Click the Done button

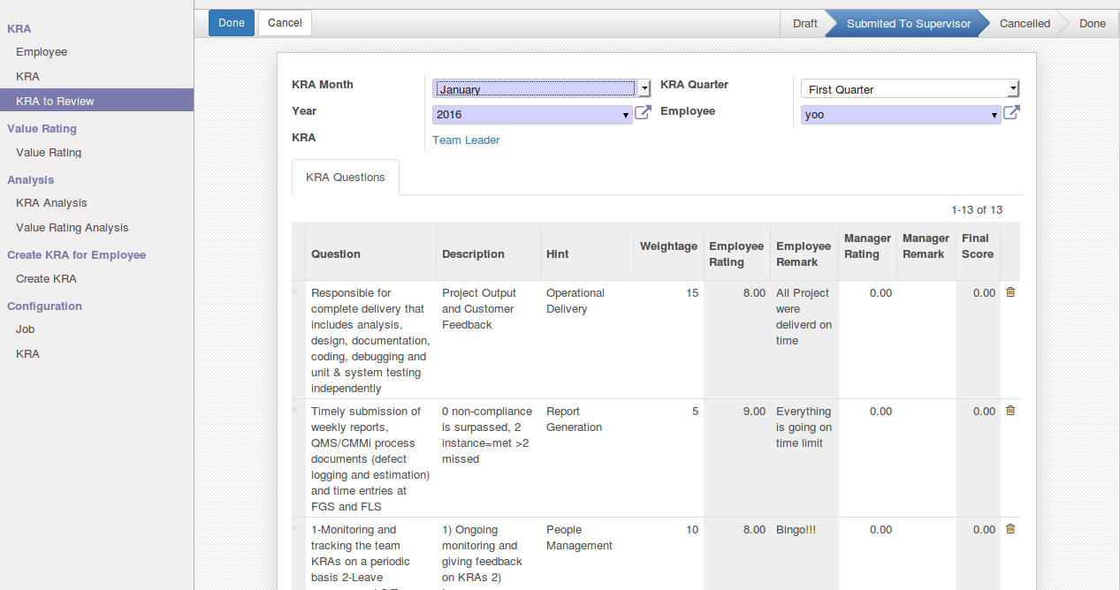[232, 23]
